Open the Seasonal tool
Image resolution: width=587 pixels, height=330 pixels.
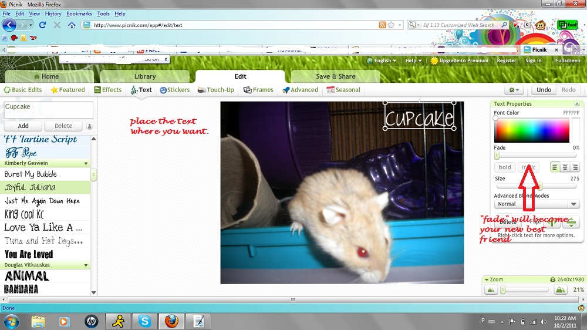pos(343,90)
